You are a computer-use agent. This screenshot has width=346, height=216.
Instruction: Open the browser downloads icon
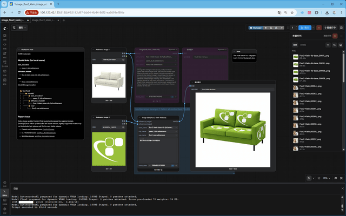(327, 12)
